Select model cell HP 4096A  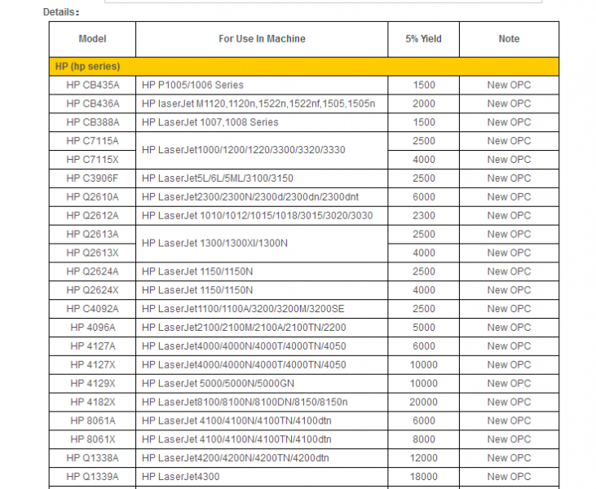coord(92,327)
